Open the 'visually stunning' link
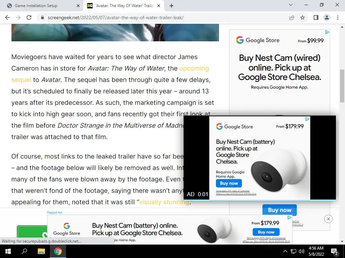Image resolution: width=345 pixels, height=258 pixels. (x=164, y=202)
